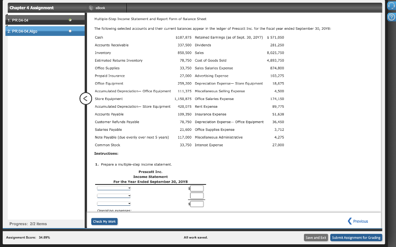Click the circular back arrow beside the content
Viewport: 396px width, 247px height.
[85, 98]
